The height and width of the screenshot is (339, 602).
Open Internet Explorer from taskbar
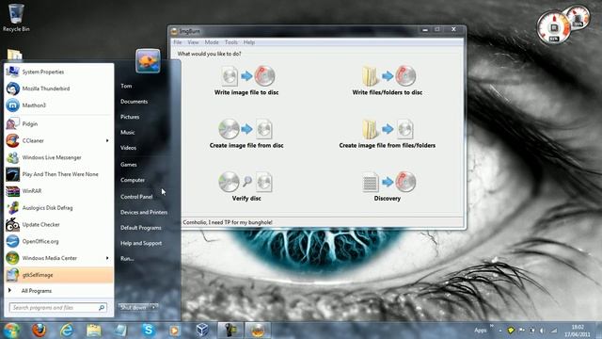[x=67, y=330]
